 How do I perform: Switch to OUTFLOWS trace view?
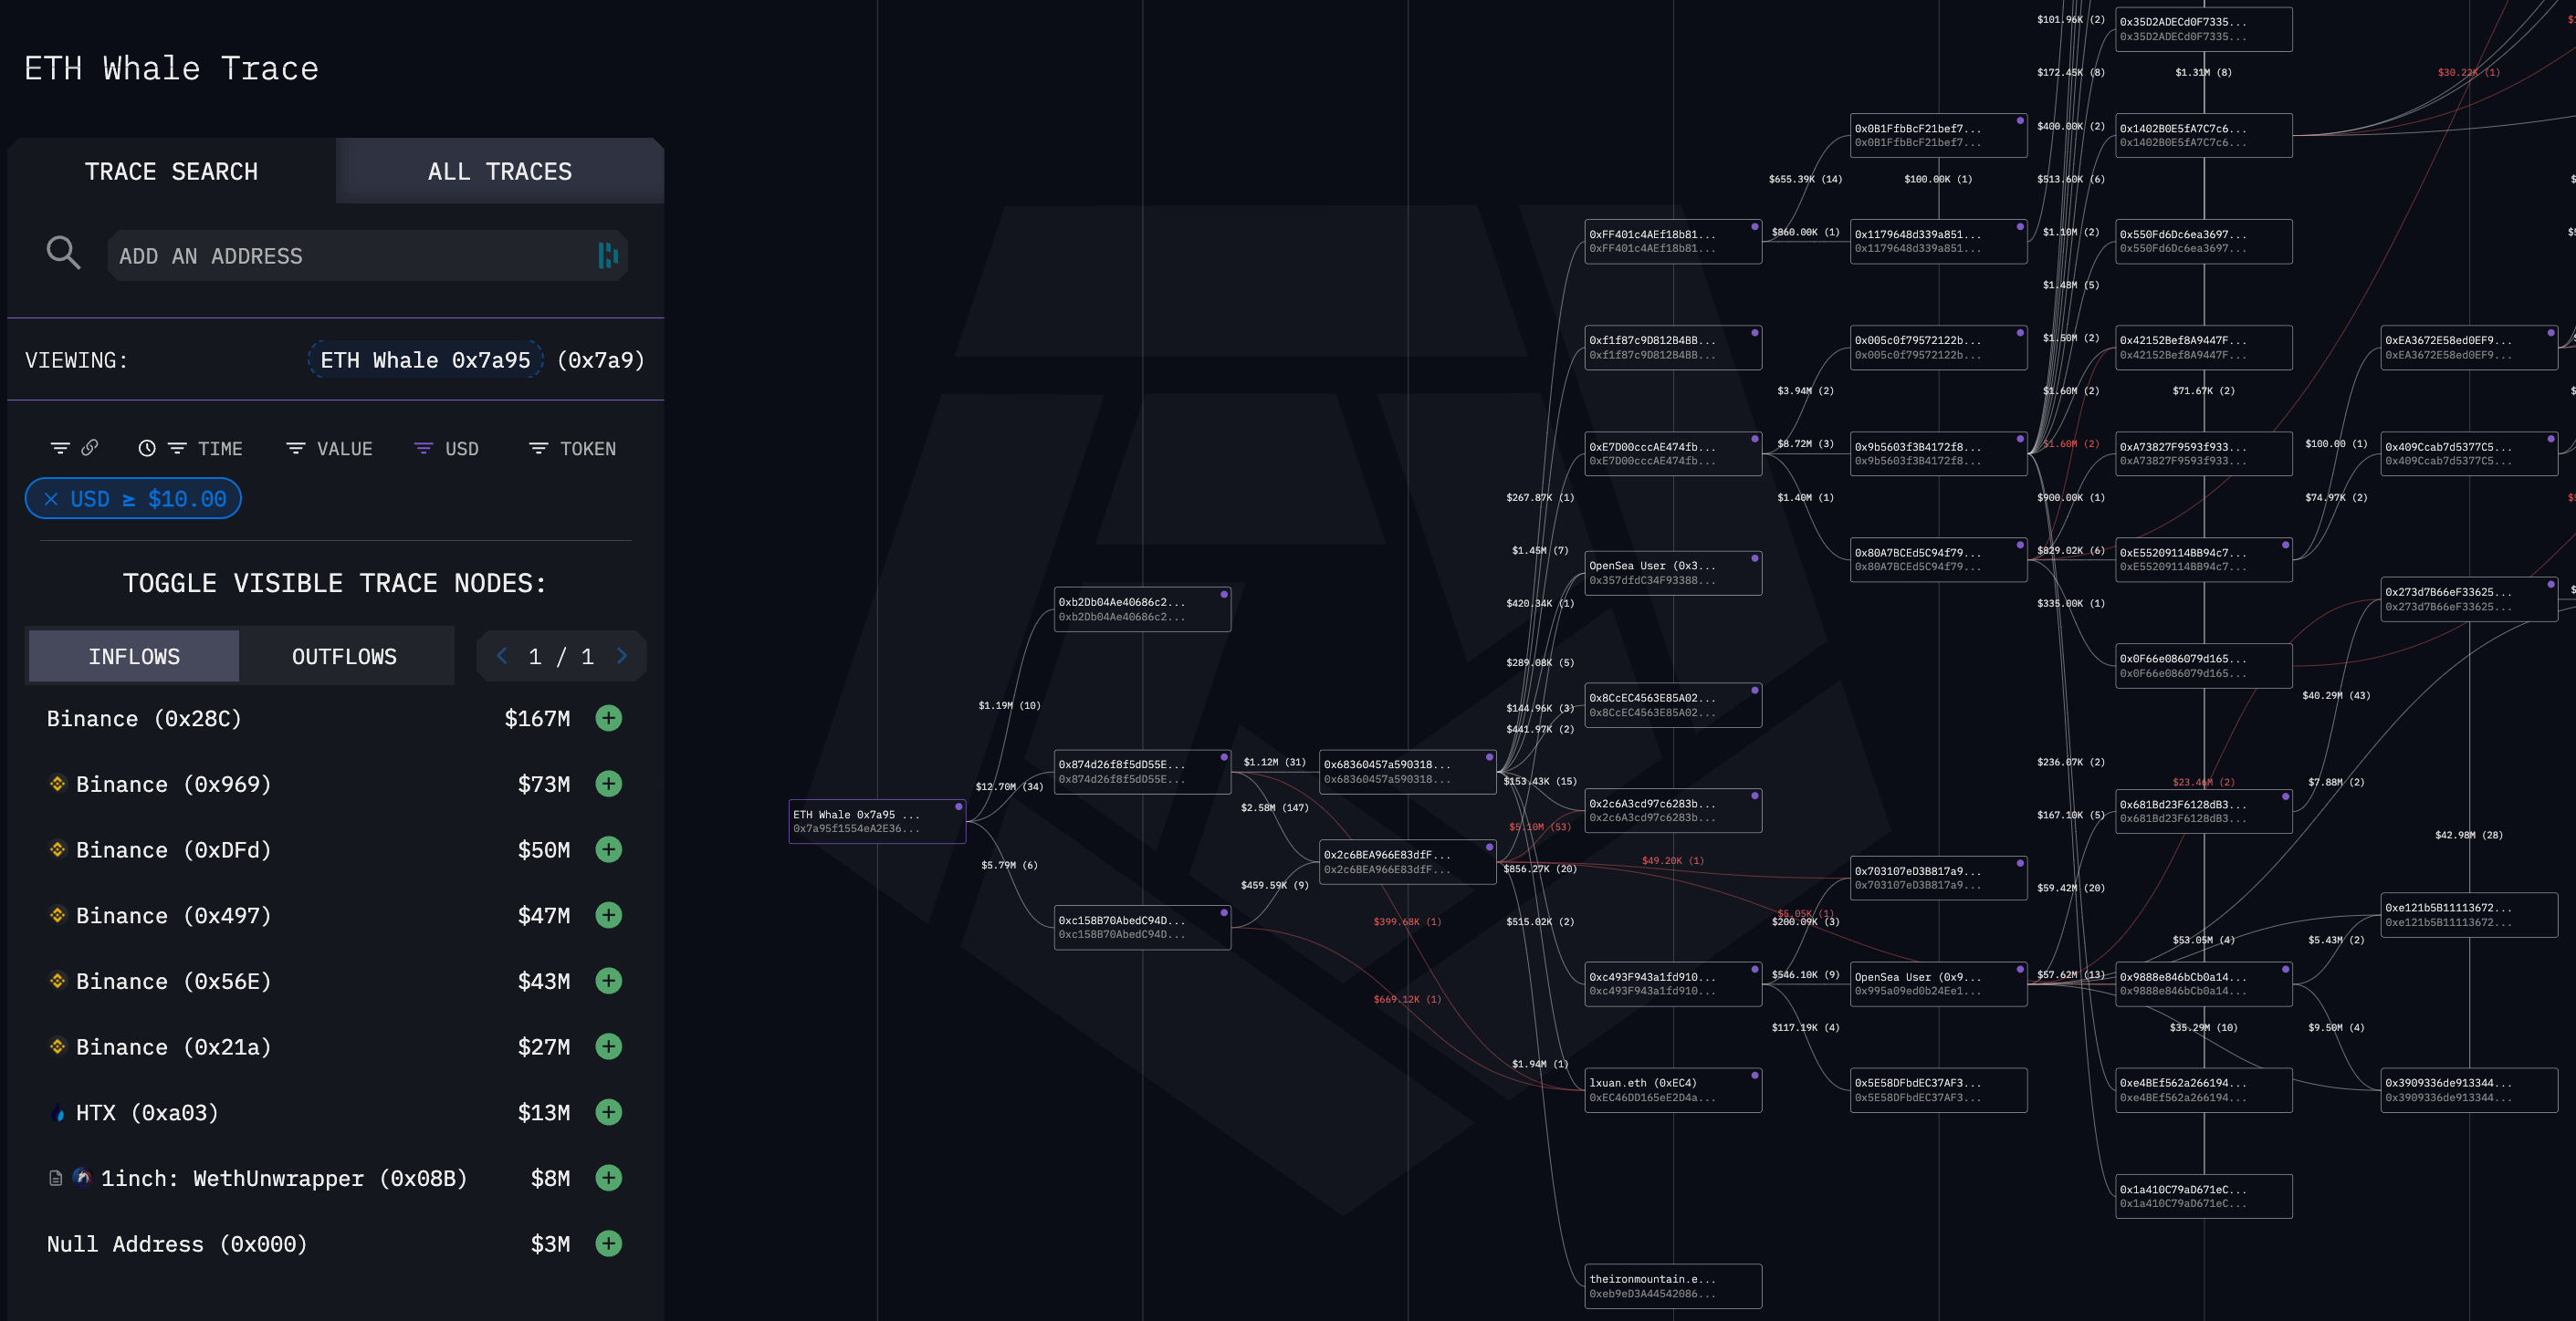344,654
